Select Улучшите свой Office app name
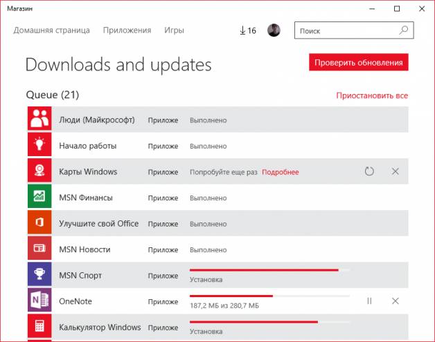435x342 pixels. pyautogui.click(x=99, y=224)
